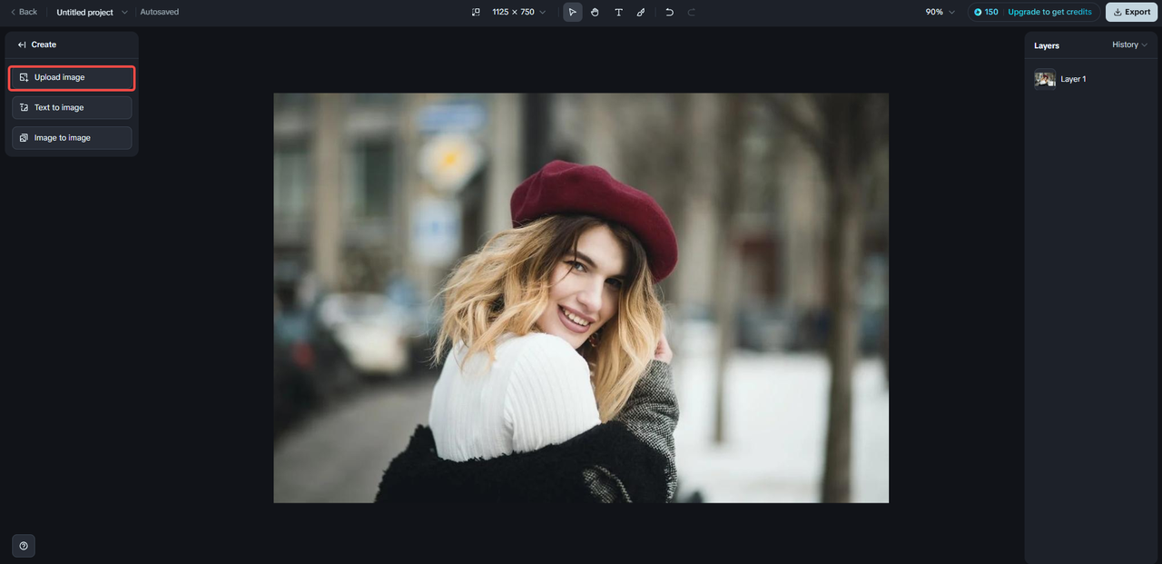Select the pointer Select tool

[572, 12]
